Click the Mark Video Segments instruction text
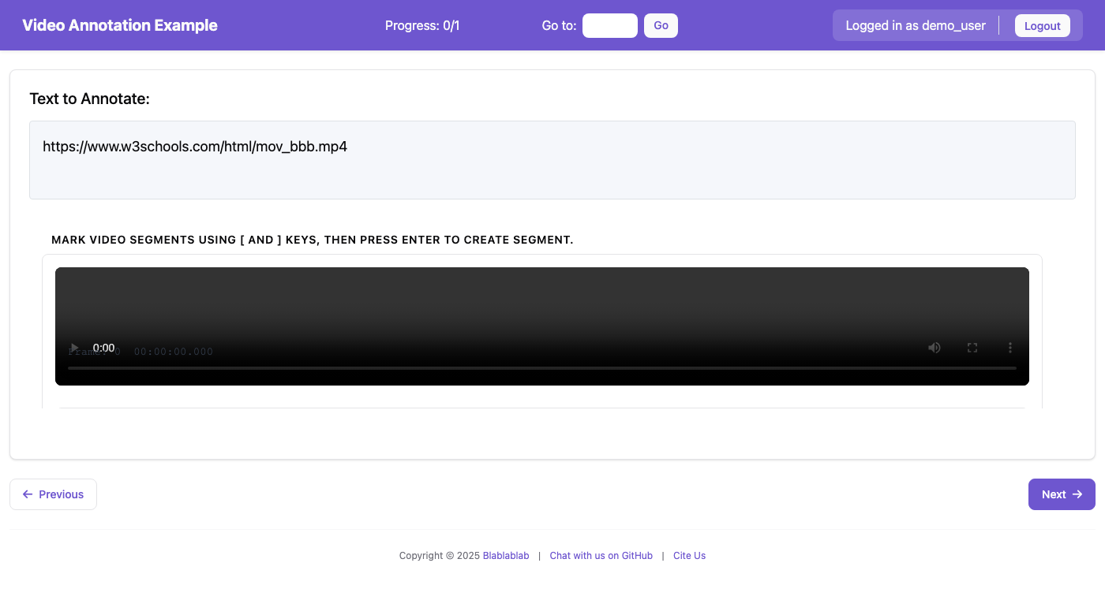The image size is (1105, 600). 313,240
